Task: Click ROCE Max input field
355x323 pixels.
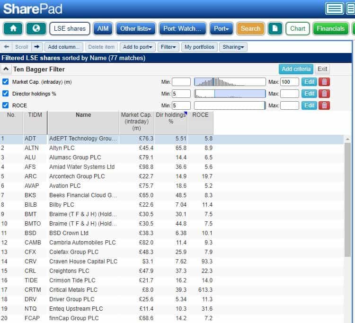Action: pos(290,105)
